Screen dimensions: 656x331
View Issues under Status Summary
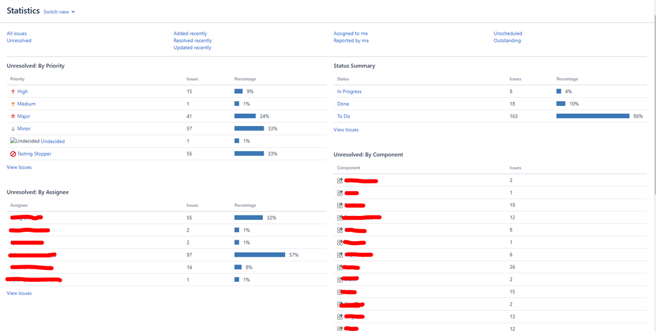(x=346, y=129)
